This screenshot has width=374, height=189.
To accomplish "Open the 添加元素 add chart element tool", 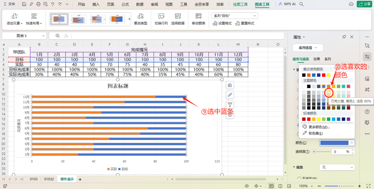I will tap(14, 19).
